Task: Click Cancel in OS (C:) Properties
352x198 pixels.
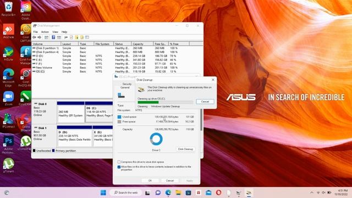Action: (170, 180)
